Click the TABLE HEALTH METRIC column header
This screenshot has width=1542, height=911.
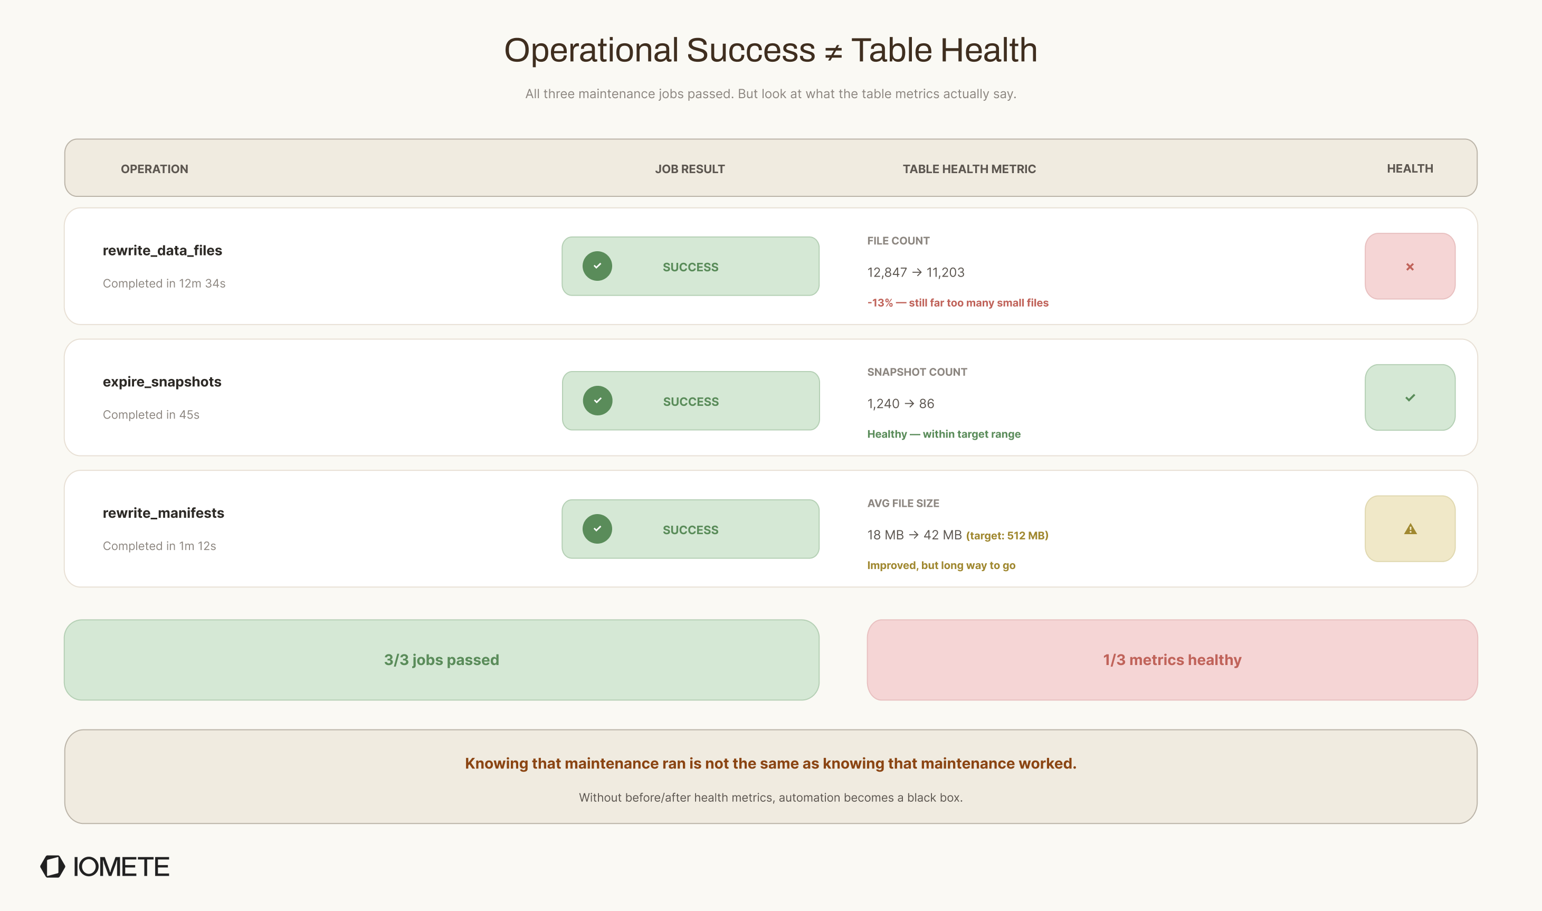[x=969, y=169]
